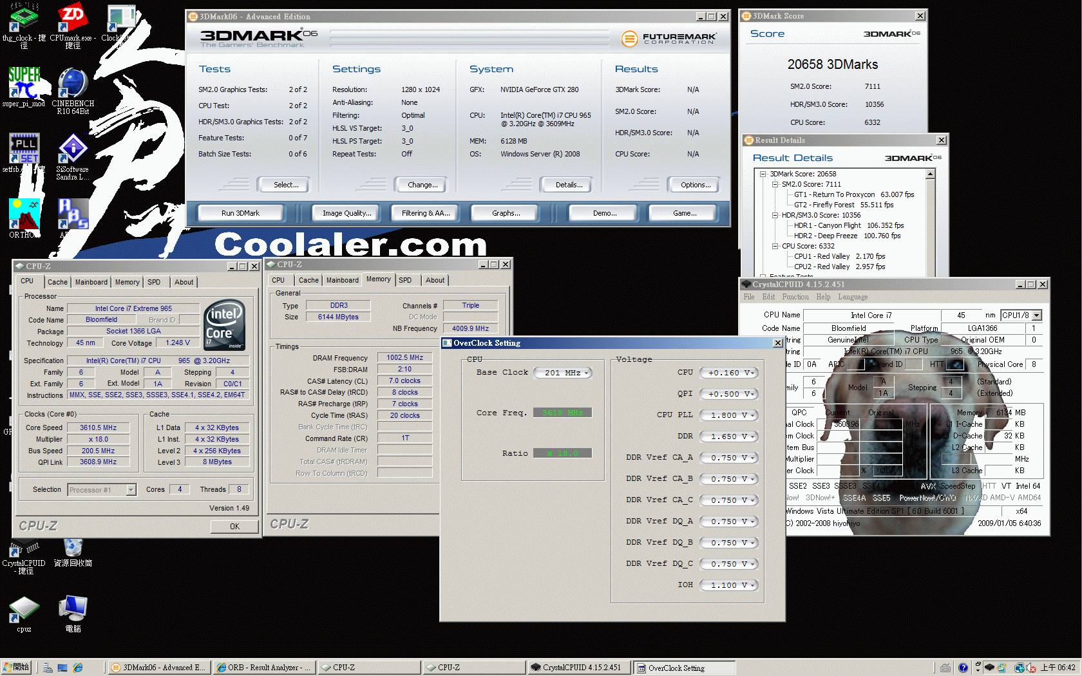Open the Function menu in CrystalCPUID

tap(795, 297)
